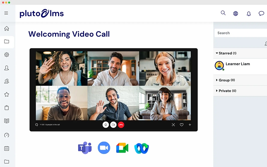Image resolution: width=267 pixels, height=167 pixels.
Task: Open the user groups icon in sidebar
Action: 7,81
